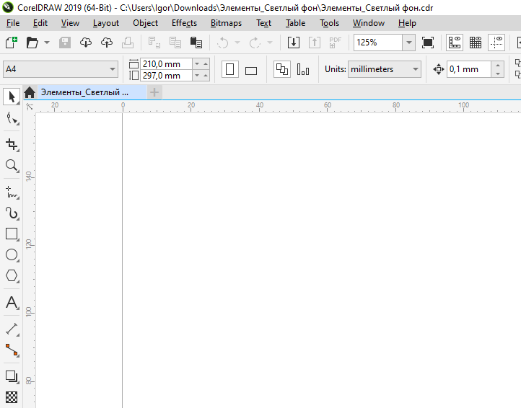Click the Import icon

(x=294, y=43)
